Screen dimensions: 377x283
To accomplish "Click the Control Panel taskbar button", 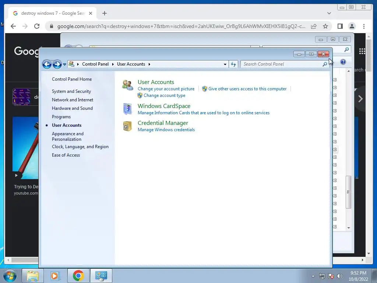I will pos(101,276).
